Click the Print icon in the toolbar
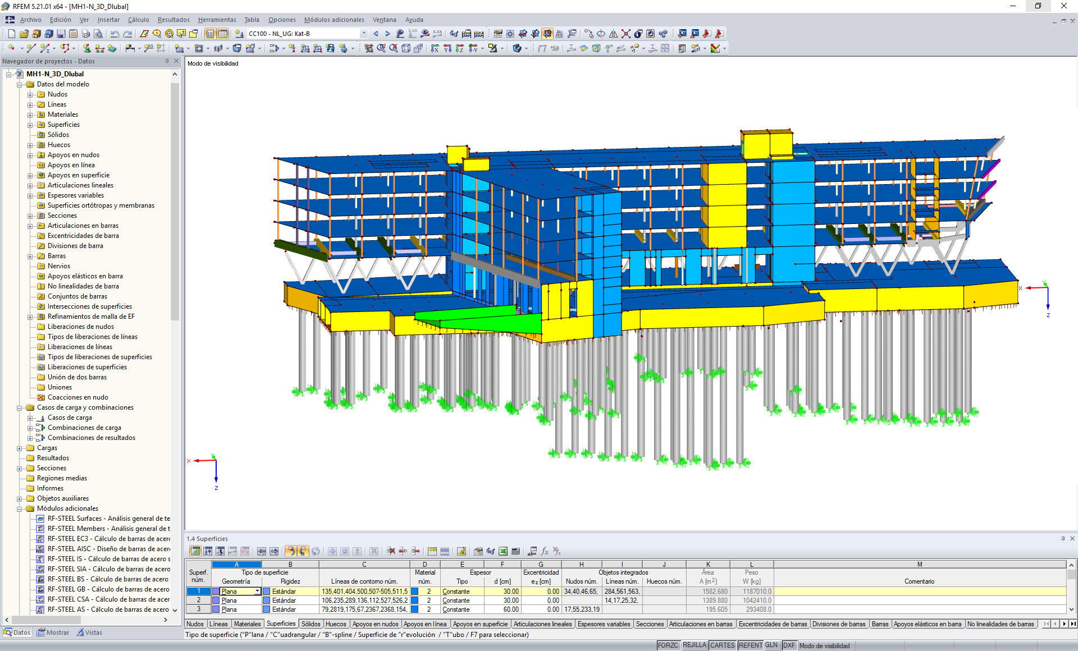This screenshot has width=1078, height=651. 86,34
